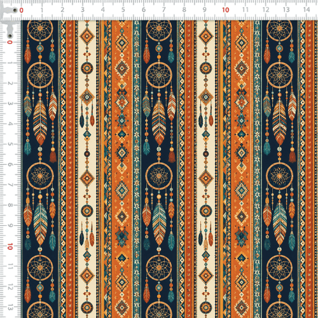The width and height of the screenshot is (318, 318).
Task: Click the number 1 on the horizontal ruler
Action: coord(42,10)
